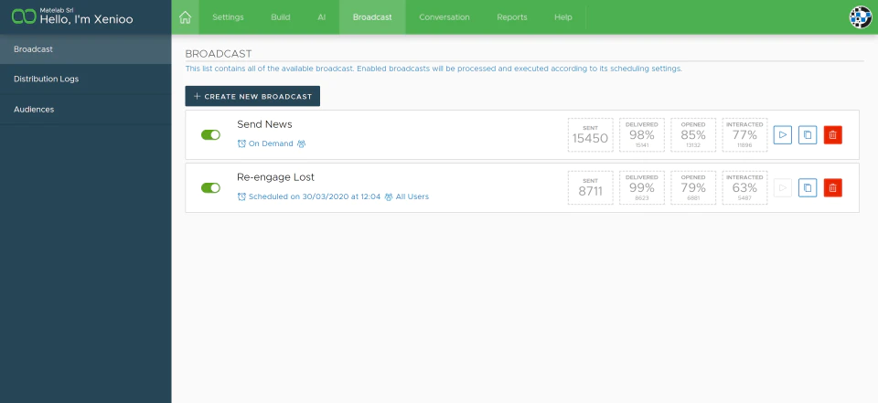Click the Sent 8711 statistic box
878x403 pixels.
[x=590, y=187]
